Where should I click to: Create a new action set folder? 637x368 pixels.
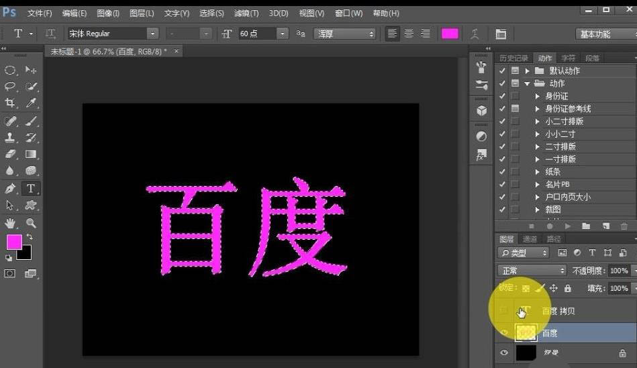tap(586, 226)
